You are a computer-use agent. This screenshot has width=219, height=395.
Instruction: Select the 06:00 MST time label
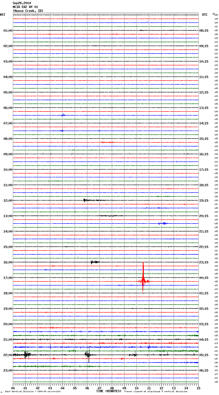(8, 108)
